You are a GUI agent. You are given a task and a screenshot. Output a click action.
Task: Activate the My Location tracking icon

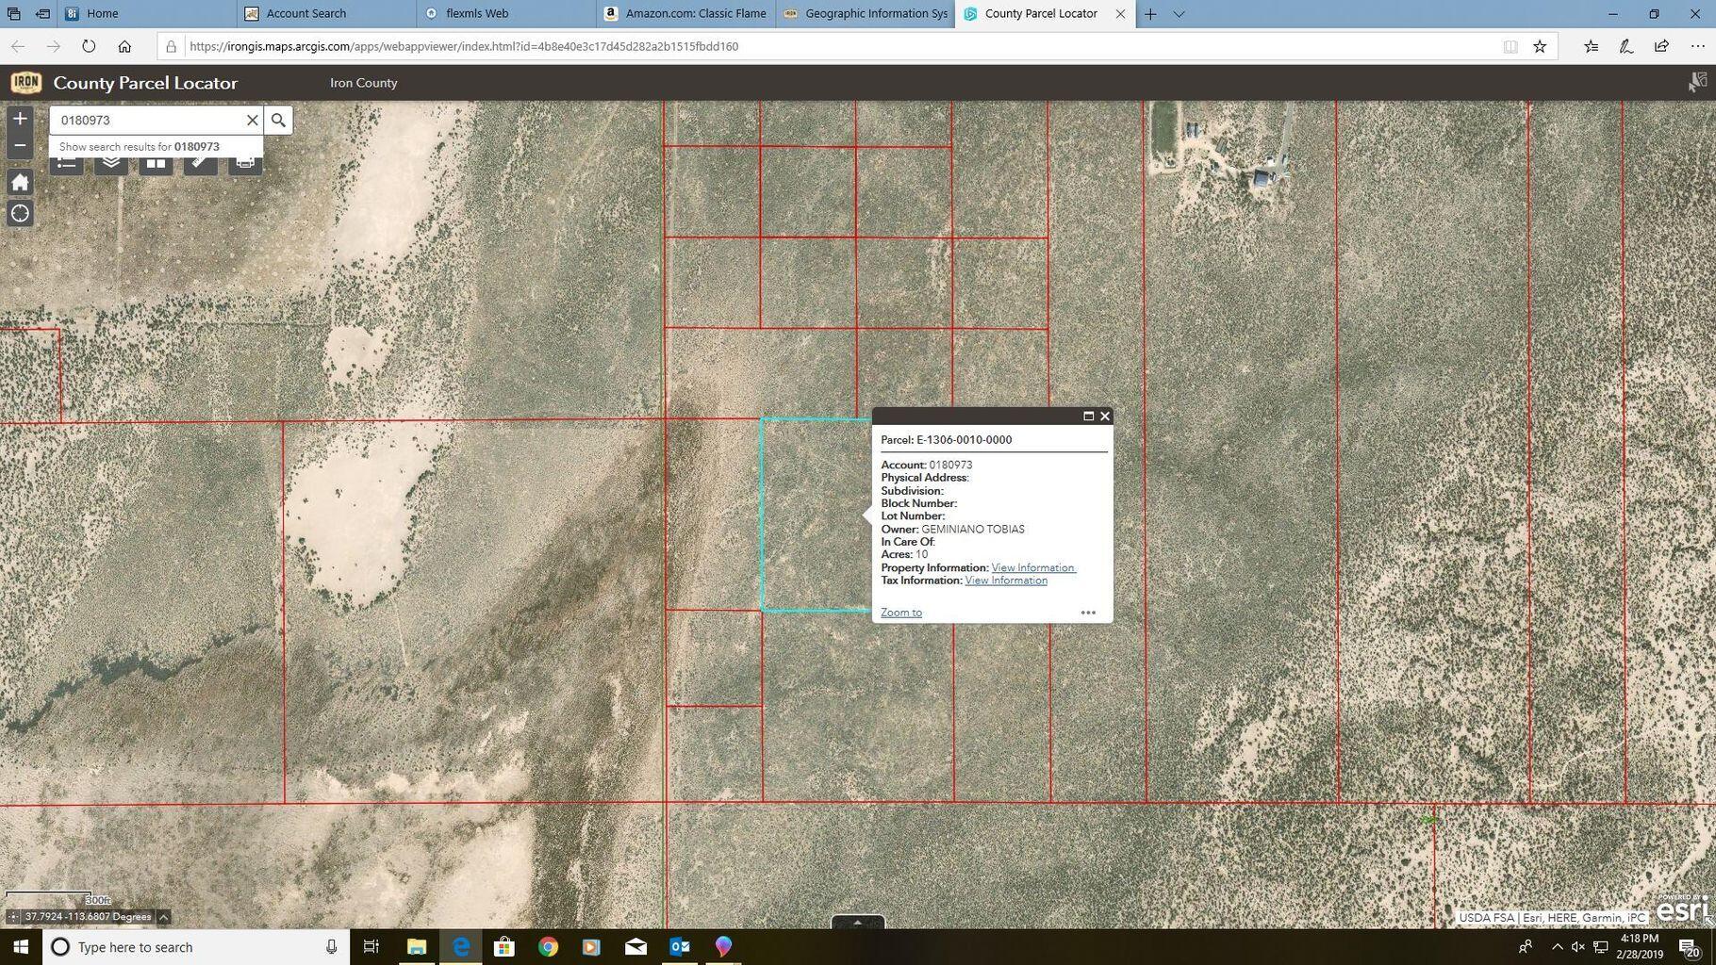click(20, 213)
